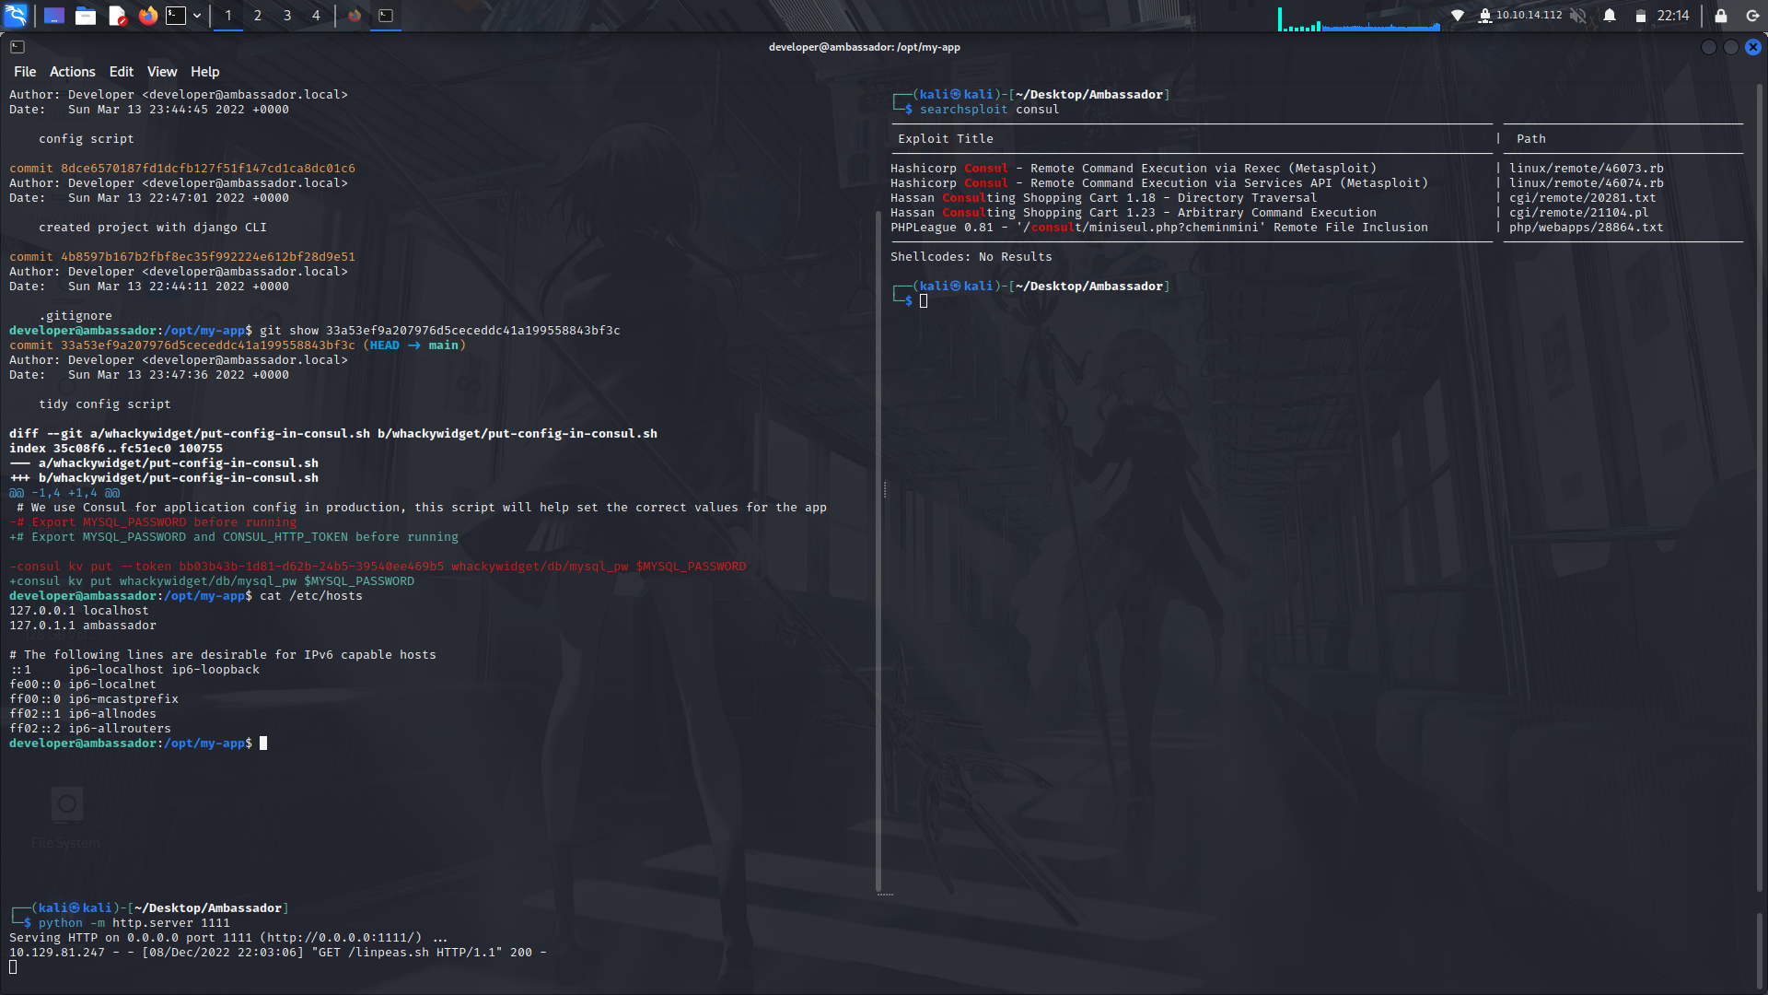The height and width of the screenshot is (995, 1768).
Task: Check the battery status icon
Action: click(1644, 16)
